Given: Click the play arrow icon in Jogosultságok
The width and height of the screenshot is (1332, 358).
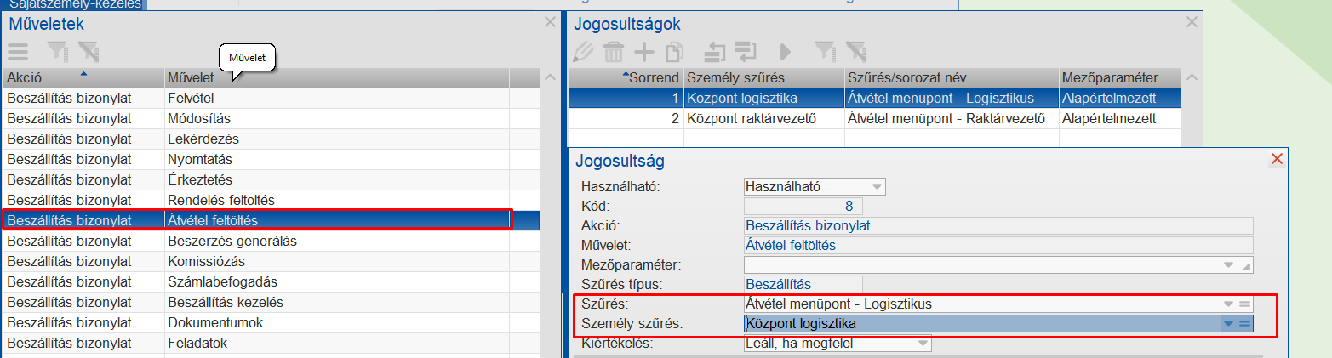Looking at the screenshot, I should [785, 52].
